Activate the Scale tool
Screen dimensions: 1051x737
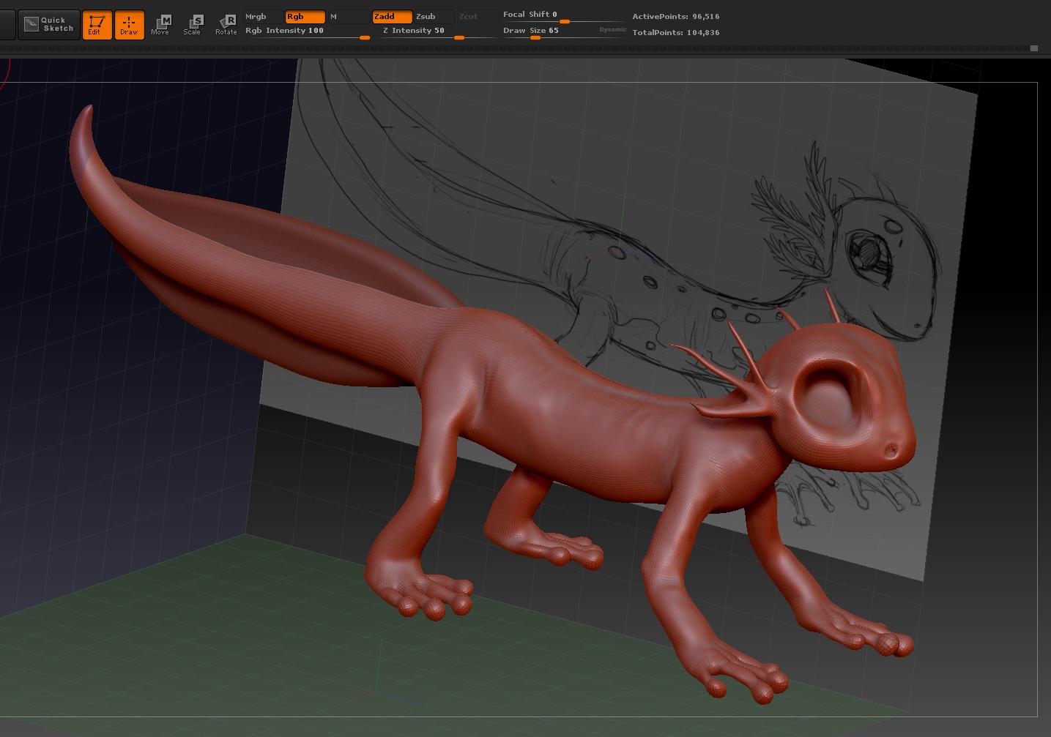coord(193,25)
